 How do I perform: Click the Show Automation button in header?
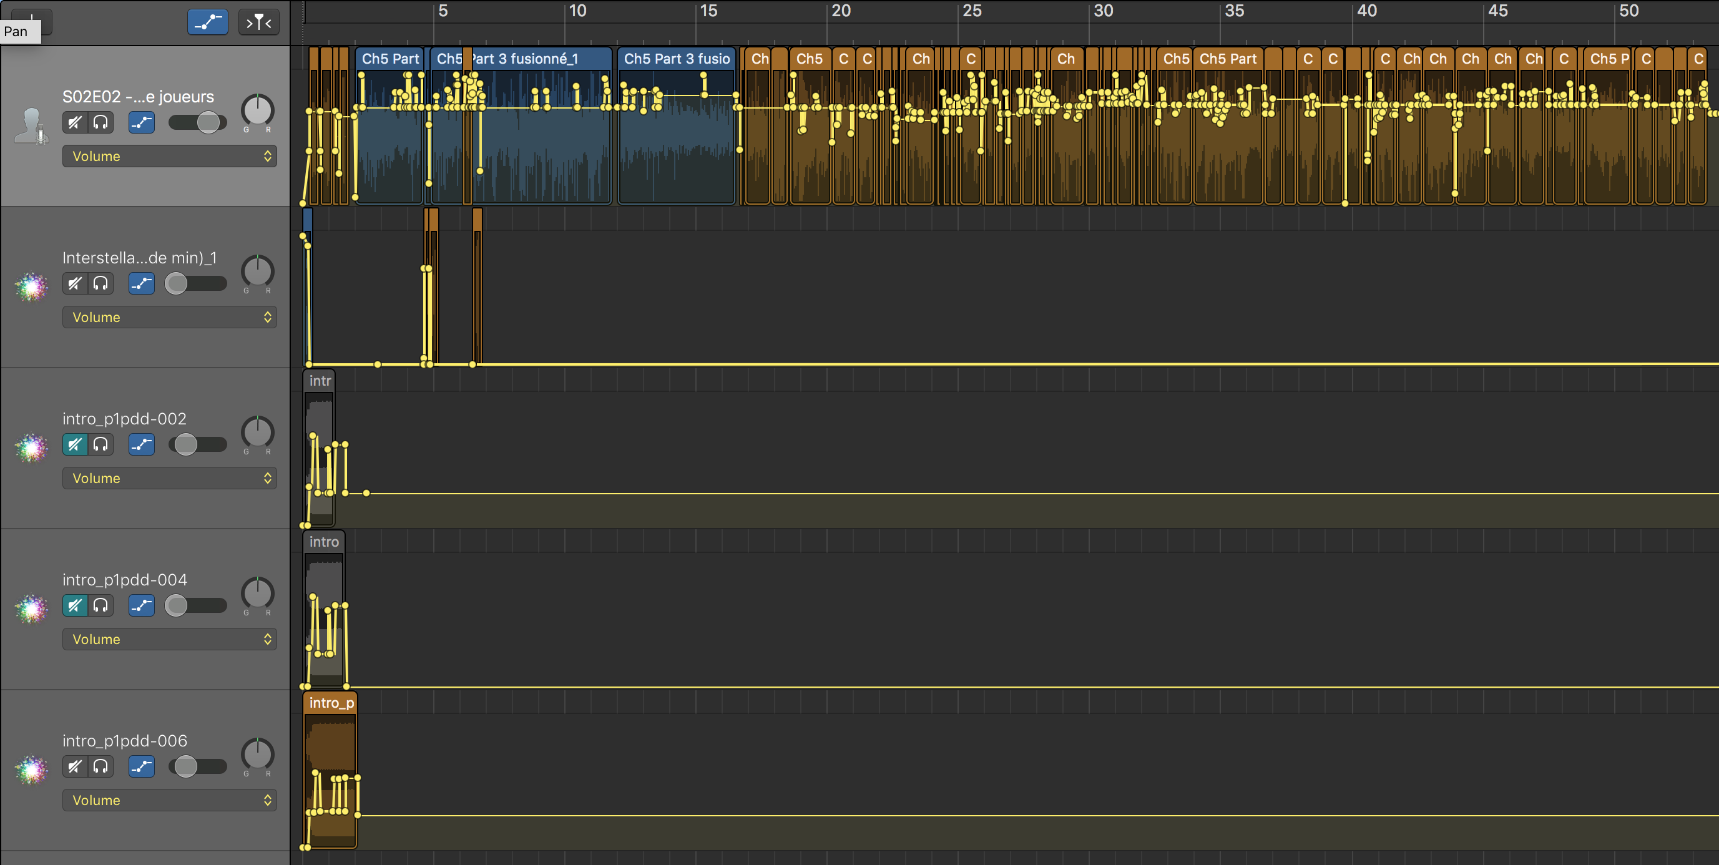[x=207, y=22]
